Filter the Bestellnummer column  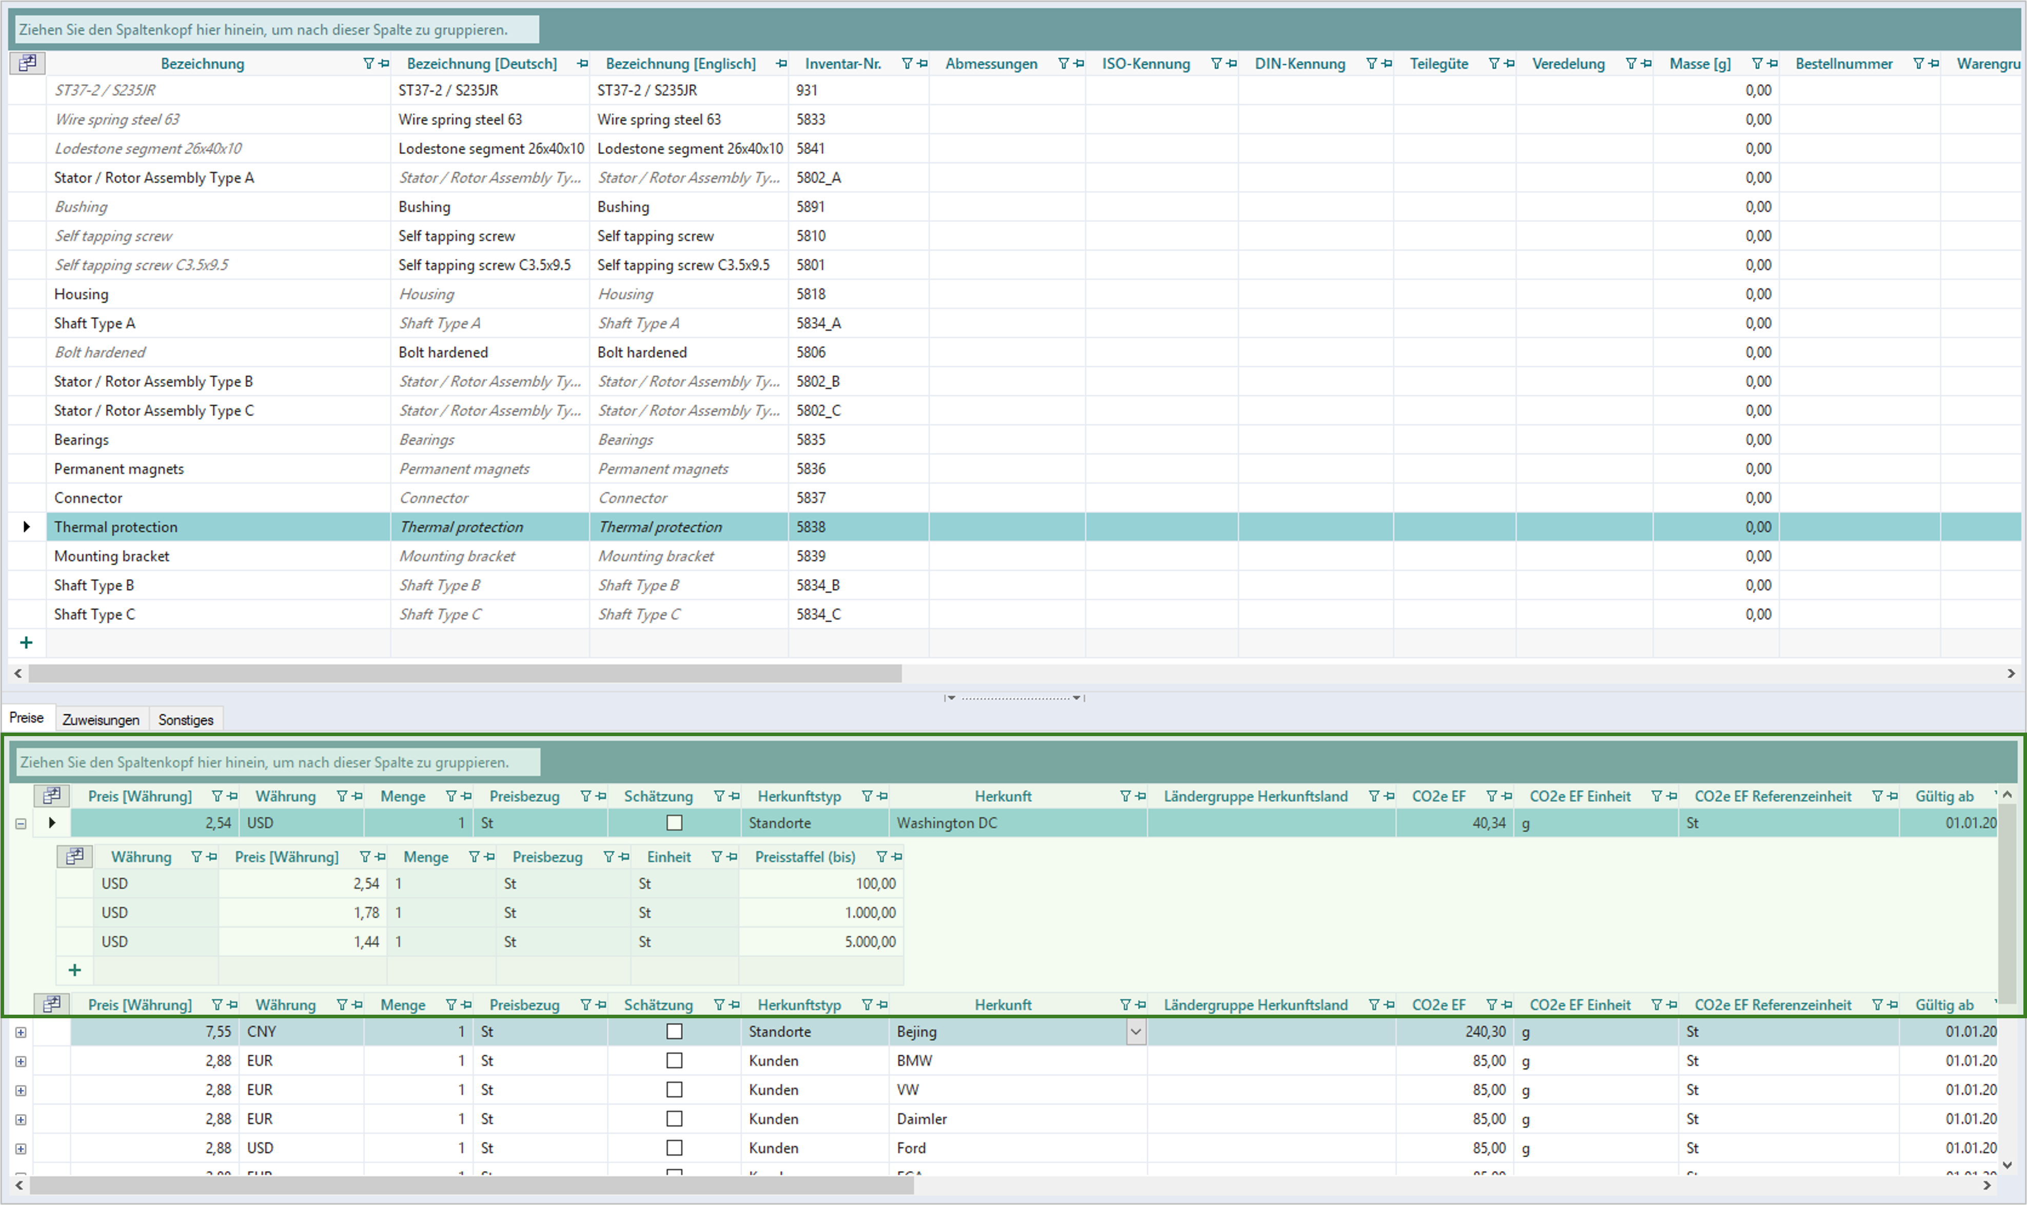coord(1918,63)
